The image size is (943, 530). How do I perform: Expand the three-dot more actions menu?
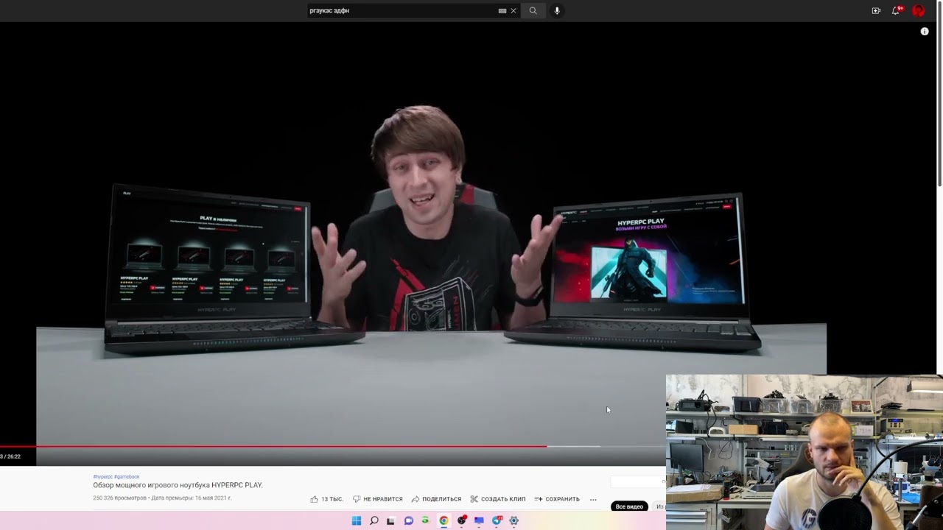pos(593,499)
